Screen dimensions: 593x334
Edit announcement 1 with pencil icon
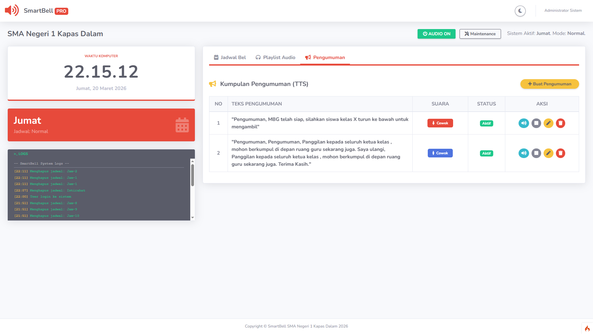(548, 123)
